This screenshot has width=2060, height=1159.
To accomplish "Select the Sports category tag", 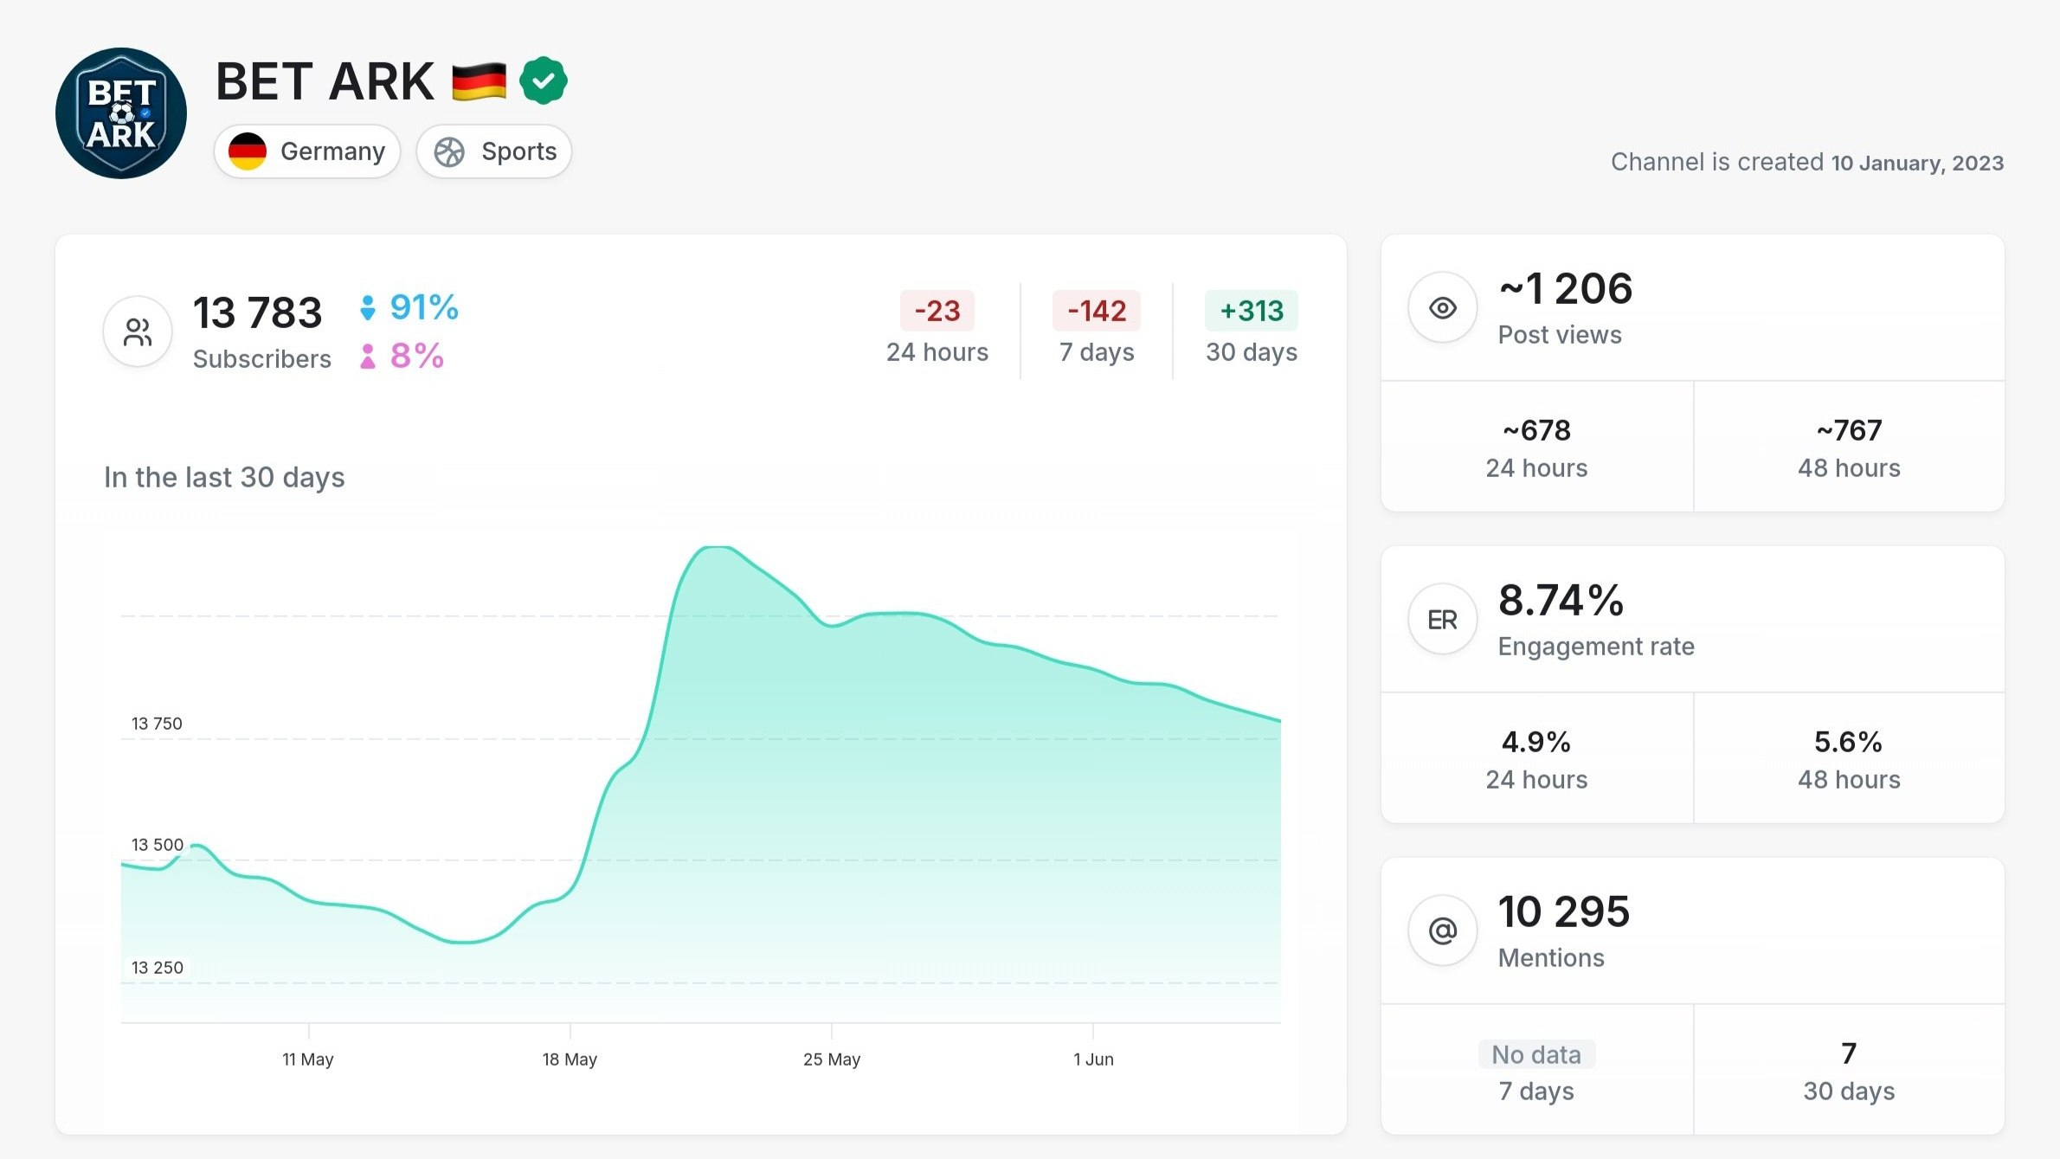I will (494, 151).
